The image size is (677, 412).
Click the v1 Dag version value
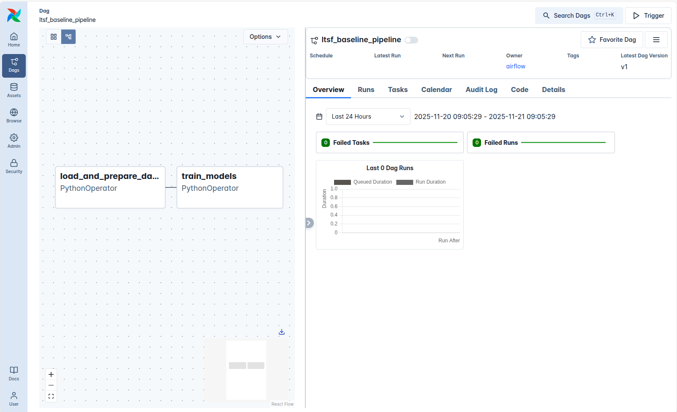point(624,67)
